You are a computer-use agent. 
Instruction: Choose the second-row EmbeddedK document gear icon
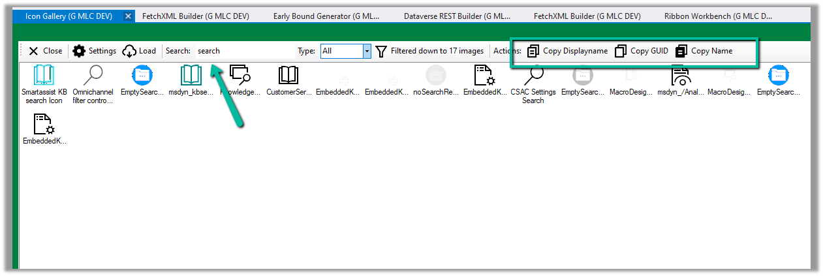click(x=44, y=125)
